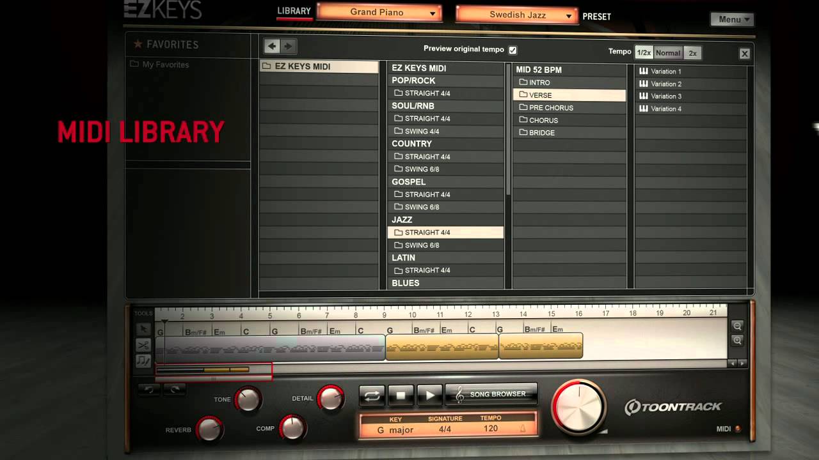
Task: Click the PRESET label
Action: click(x=596, y=17)
